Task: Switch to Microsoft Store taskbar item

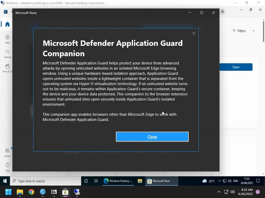Action: 161,181
